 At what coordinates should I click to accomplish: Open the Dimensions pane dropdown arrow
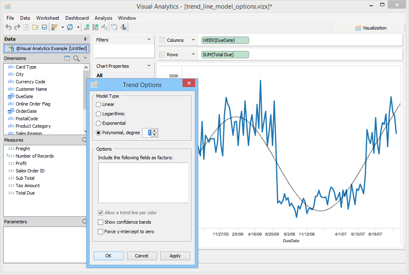85,58
